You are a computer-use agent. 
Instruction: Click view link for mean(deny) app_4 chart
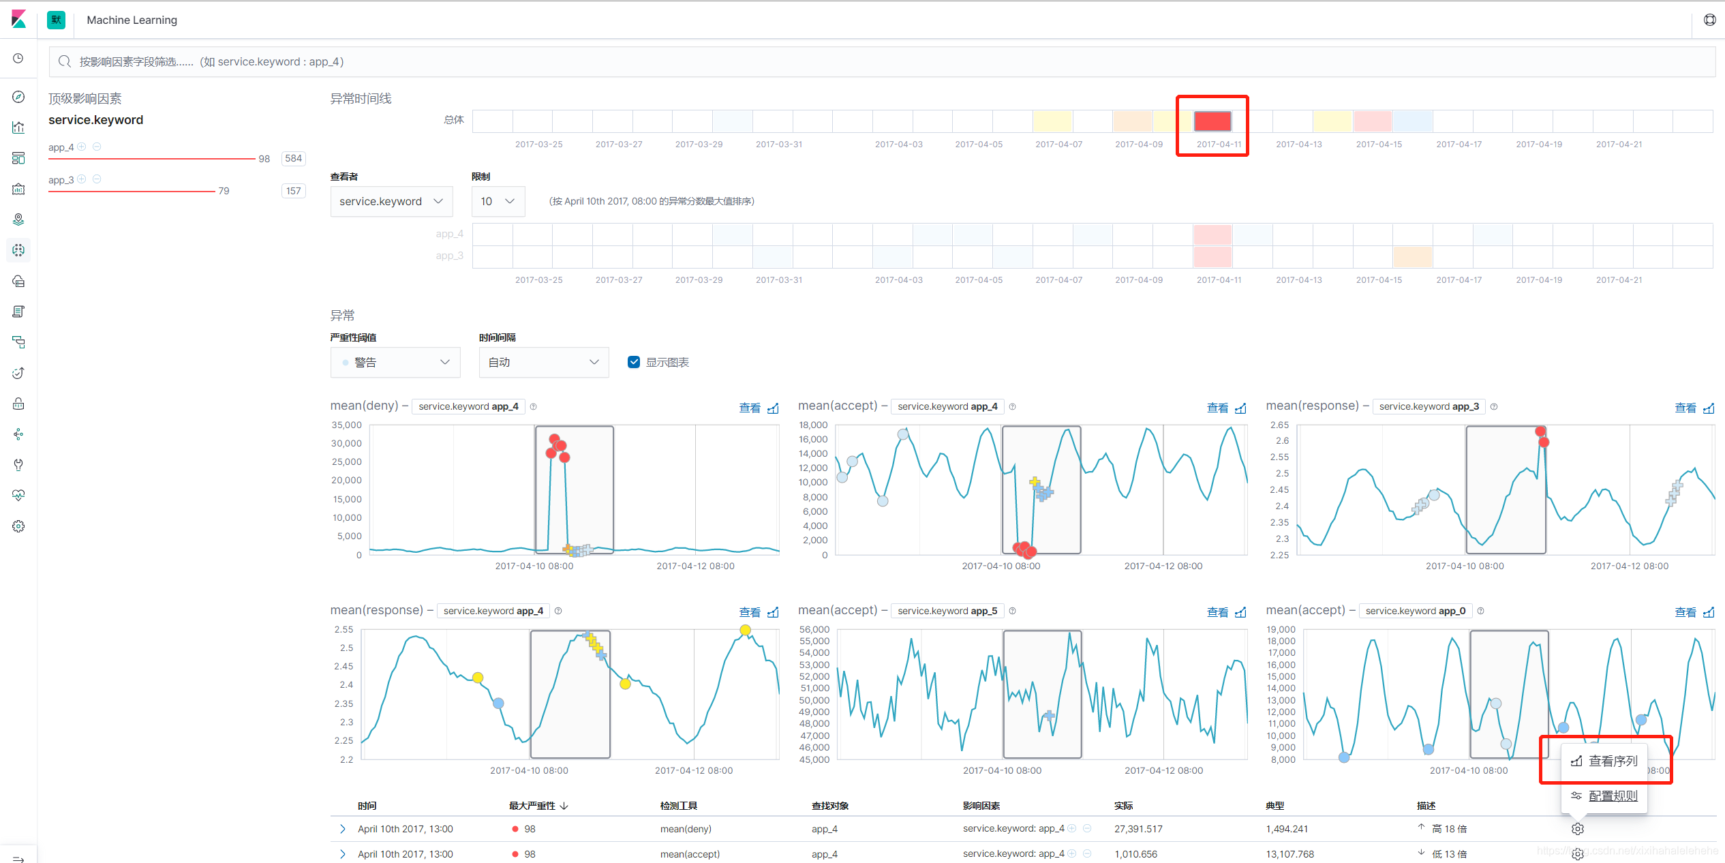point(750,408)
